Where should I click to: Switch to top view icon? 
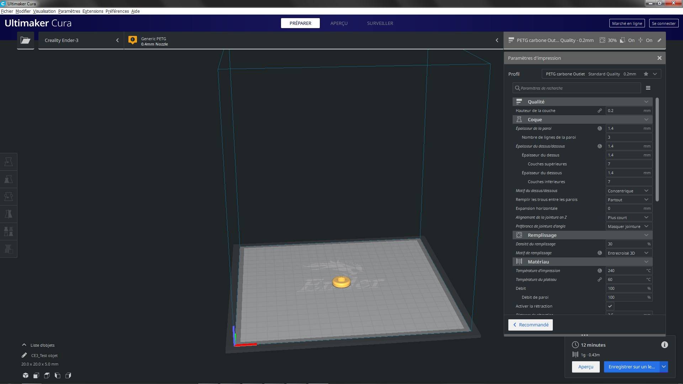point(47,375)
